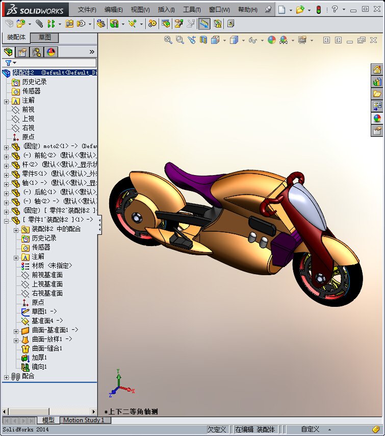Expand the 前轮<2> component node
This screenshot has width=385, height=436.
[x=6, y=157]
